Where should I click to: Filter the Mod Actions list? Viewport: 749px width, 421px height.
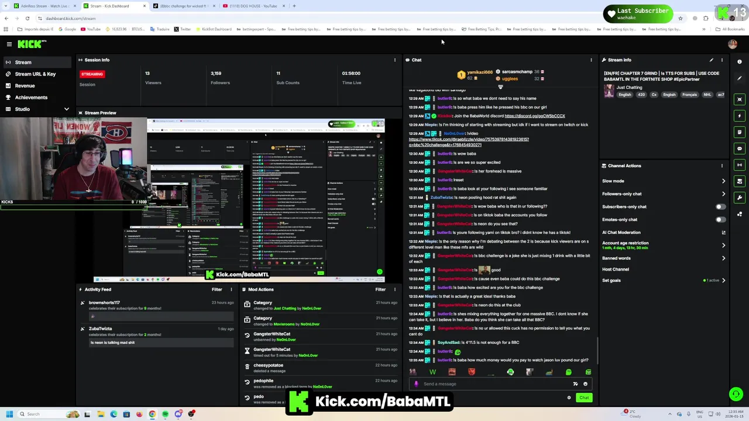click(380, 289)
